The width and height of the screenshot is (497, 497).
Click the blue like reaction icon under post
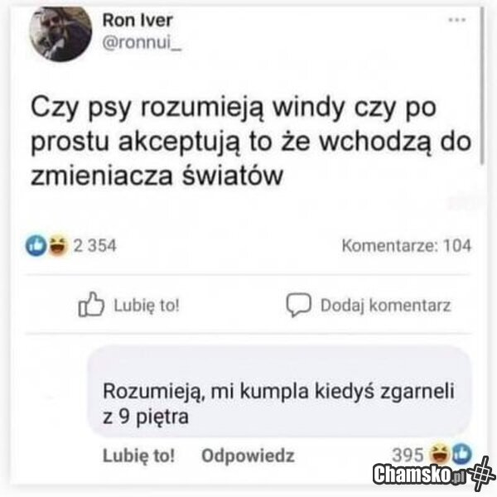click(36, 245)
